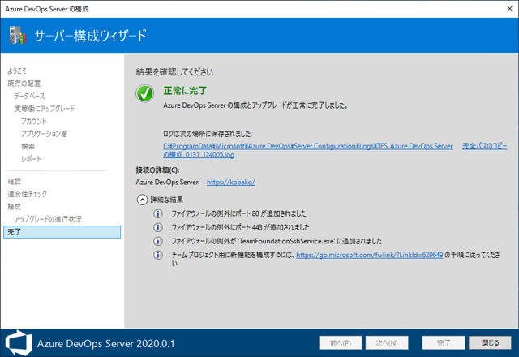519x357 pixels.
Task: Open the configuration log file path link
Action: click(x=308, y=150)
